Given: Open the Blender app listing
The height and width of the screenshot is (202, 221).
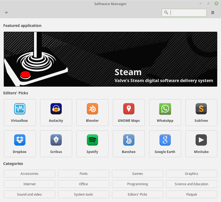Looking at the screenshot, I should point(92,112).
